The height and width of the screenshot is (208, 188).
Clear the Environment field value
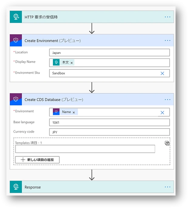pos(162,112)
